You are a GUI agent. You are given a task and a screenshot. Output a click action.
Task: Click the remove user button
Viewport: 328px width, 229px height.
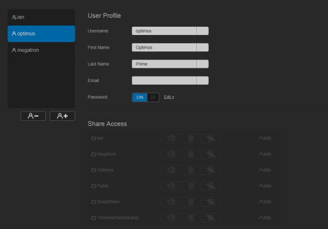coord(33,116)
